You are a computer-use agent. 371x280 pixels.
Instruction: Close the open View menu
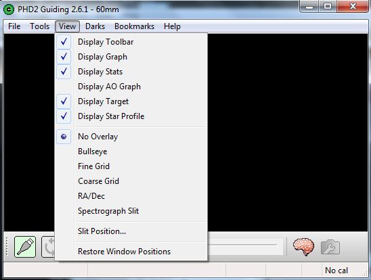68,26
